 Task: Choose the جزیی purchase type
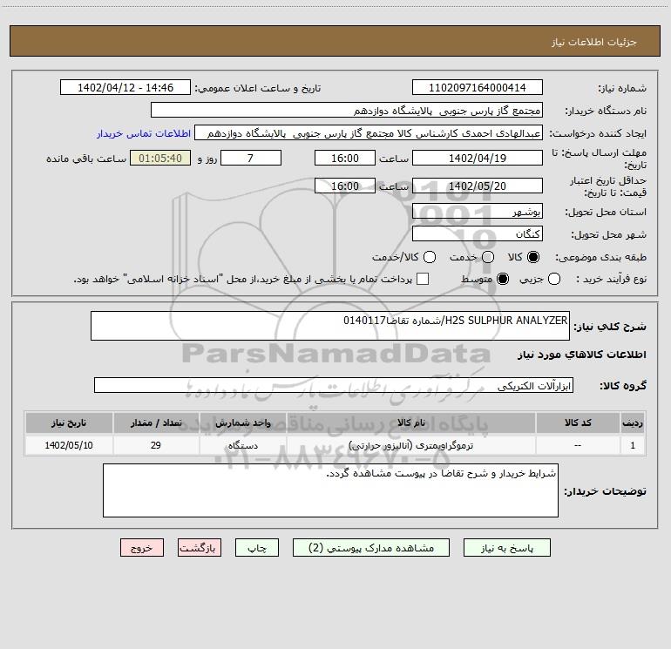click(x=553, y=279)
